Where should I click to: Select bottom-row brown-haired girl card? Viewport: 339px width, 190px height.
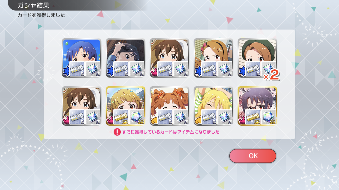[x=82, y=106]
